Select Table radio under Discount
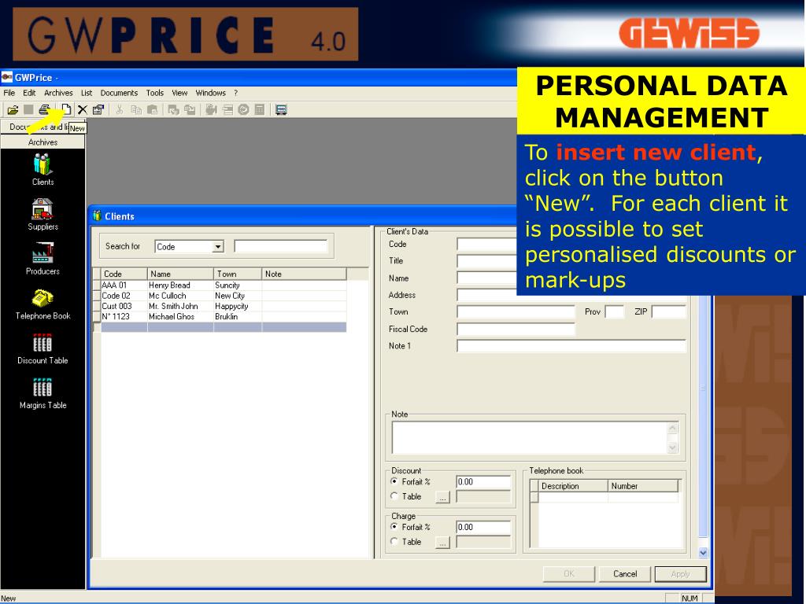 pyautogui.click(x=394, y=496)
